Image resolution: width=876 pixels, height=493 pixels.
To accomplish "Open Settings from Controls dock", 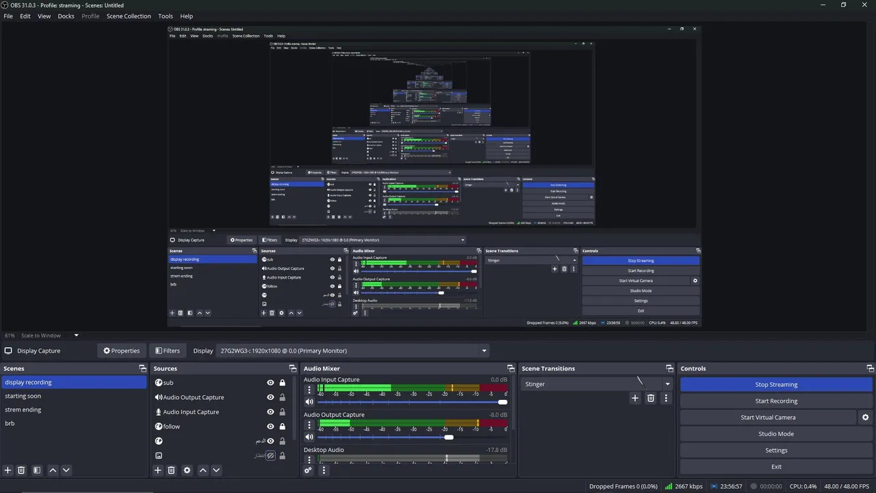I will click(776, 450).
